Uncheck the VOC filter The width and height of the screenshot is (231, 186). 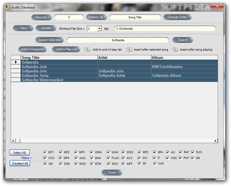point(167,158)
